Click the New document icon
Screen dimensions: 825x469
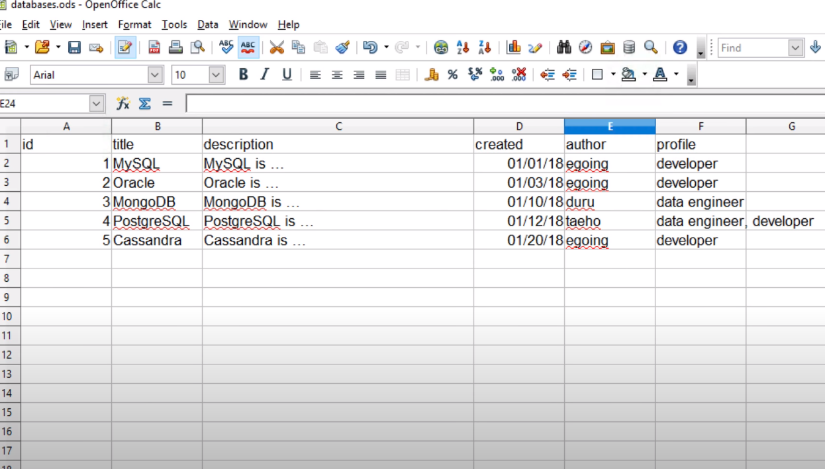click(10, 47)
